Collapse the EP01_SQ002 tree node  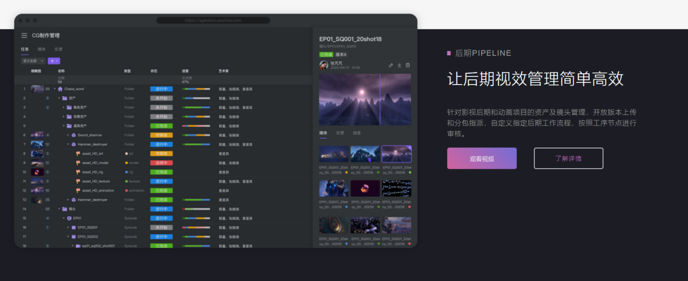click(68, 237)
